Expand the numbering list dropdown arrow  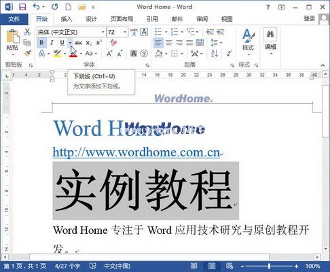(182, 32)
